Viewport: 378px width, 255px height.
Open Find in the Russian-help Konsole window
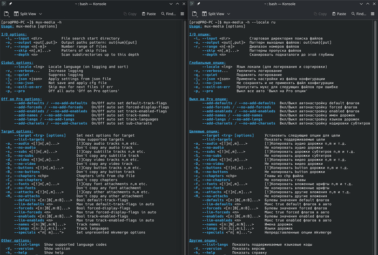pos(359,14)
